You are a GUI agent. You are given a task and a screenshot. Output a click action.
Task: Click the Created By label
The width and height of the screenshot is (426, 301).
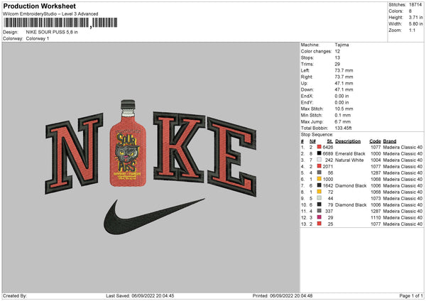click(x=15, y=295)
